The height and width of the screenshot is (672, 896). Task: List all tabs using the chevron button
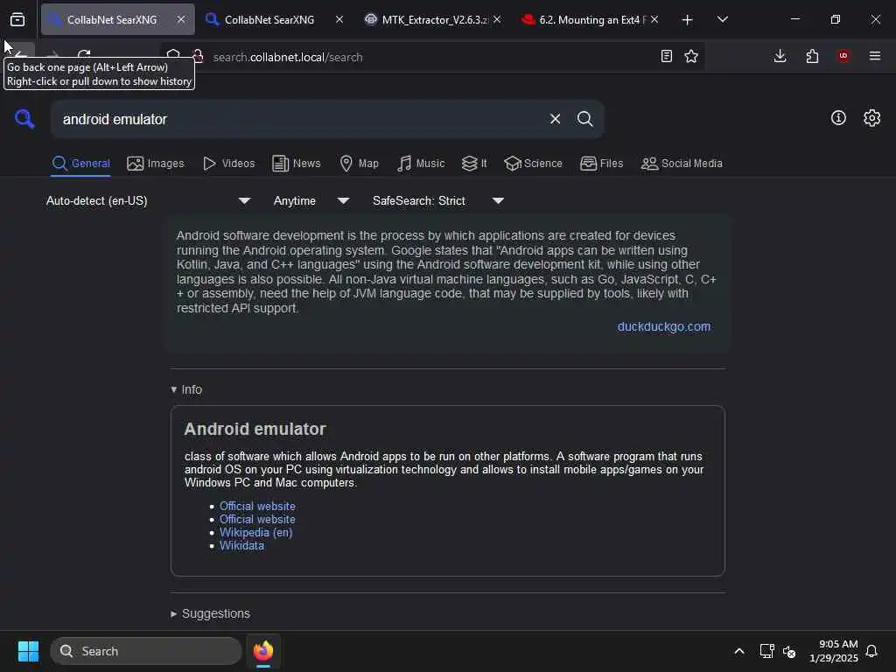click(723, 19)
